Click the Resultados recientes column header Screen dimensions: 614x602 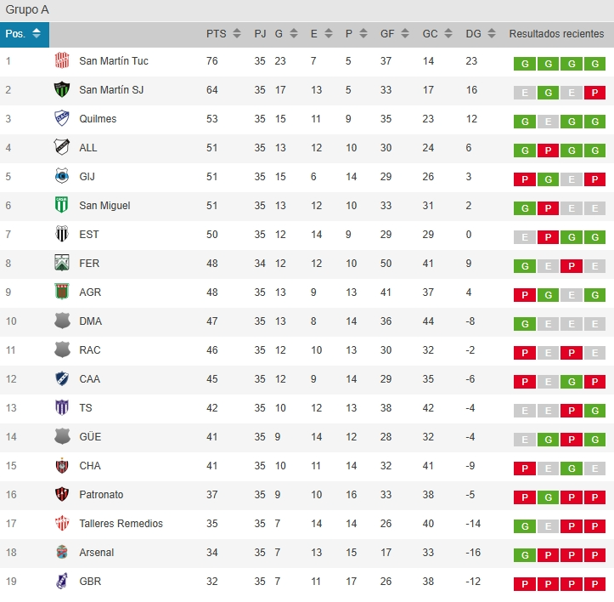[556, 34]
